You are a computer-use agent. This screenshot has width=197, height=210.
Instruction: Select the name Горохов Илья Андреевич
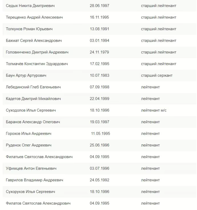(29, 134)
